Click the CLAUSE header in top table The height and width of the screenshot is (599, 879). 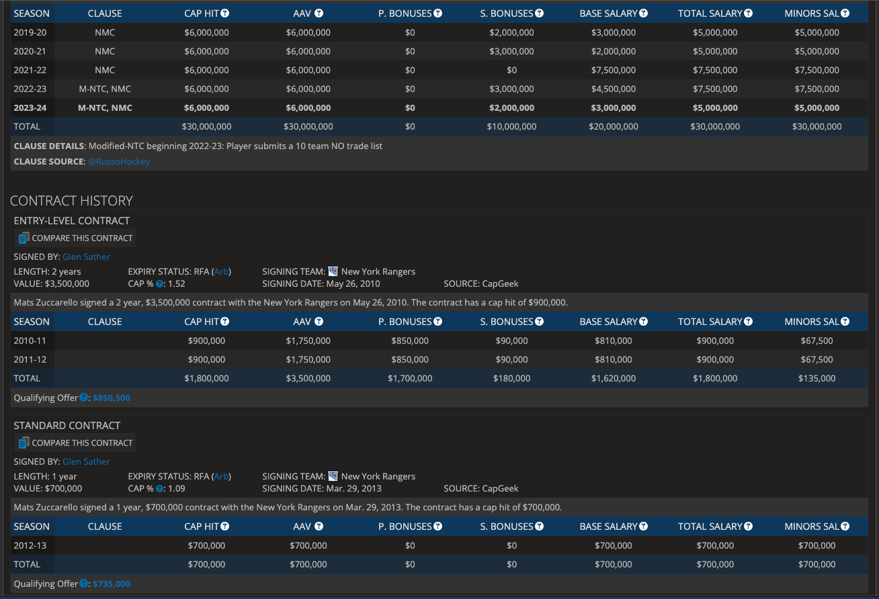click(105, 13)
